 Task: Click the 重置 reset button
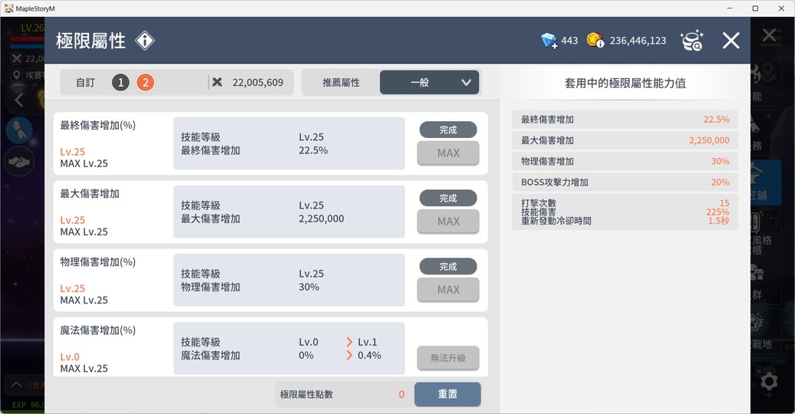pyautogui.click(x=447, y=394)
